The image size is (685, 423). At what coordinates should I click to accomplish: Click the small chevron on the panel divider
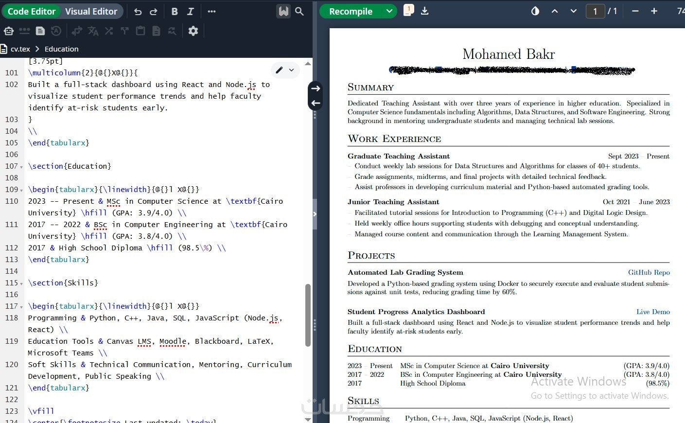point(315,214)
